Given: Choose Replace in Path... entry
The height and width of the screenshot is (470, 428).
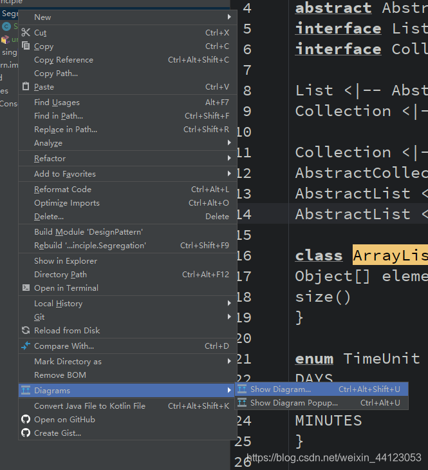Looking at the screenshot, I should (x=128, y=129).
